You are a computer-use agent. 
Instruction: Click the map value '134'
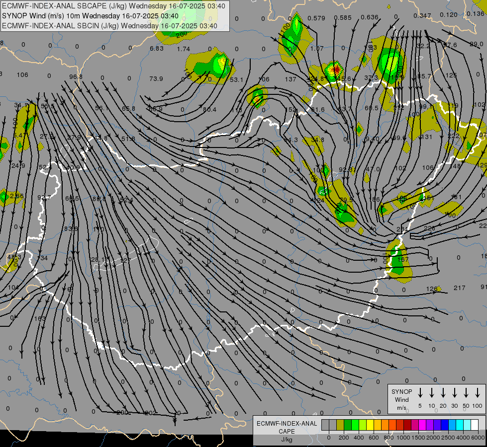click(x=42, y=258)
